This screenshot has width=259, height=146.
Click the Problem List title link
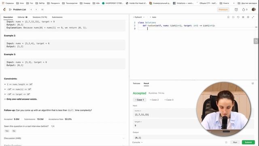click(19, 10)
